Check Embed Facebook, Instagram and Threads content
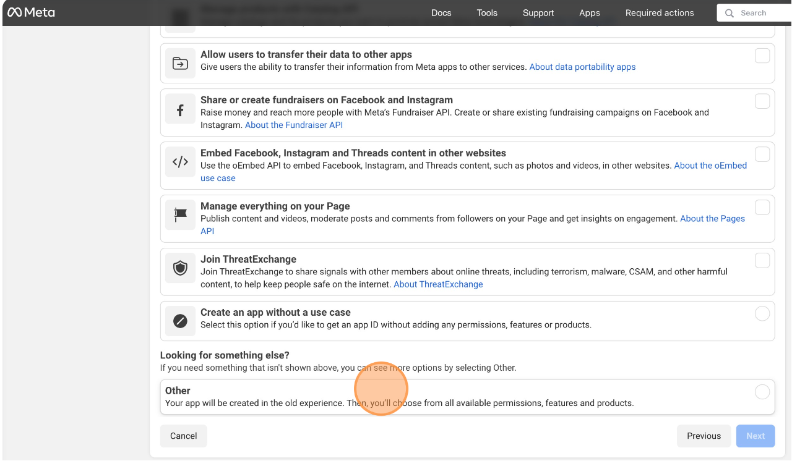792x461 pixels. (x=762, y=154)
